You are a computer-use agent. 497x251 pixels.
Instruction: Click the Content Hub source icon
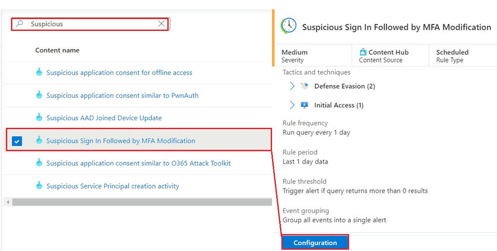363,52
